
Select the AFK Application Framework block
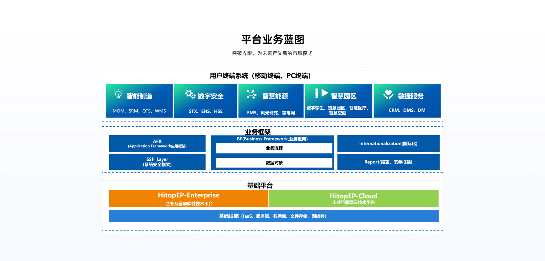pos(157,144)
